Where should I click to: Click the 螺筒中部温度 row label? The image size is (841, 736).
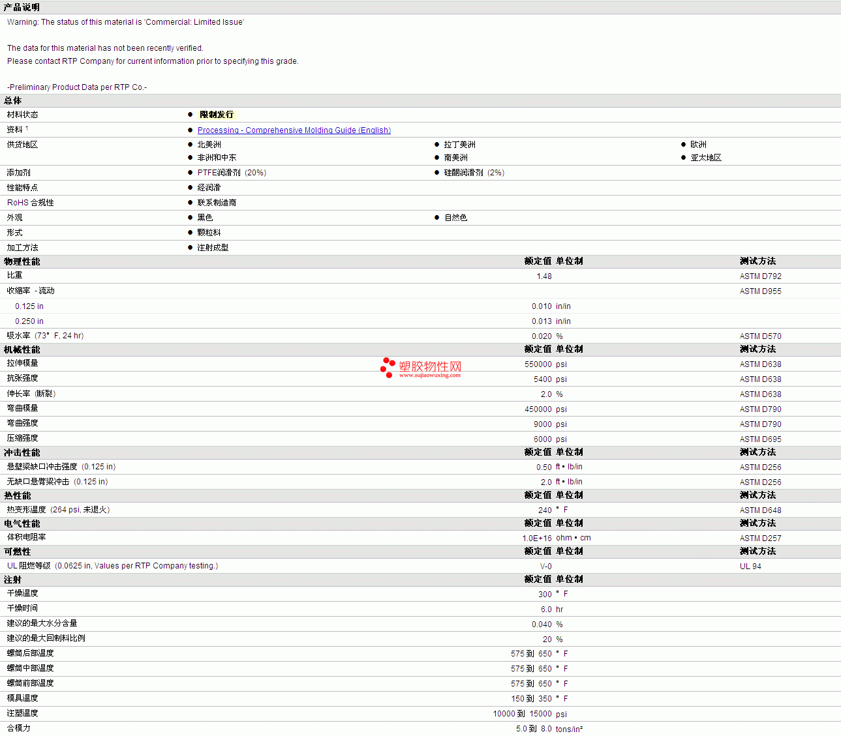click(x=31, y=668)
